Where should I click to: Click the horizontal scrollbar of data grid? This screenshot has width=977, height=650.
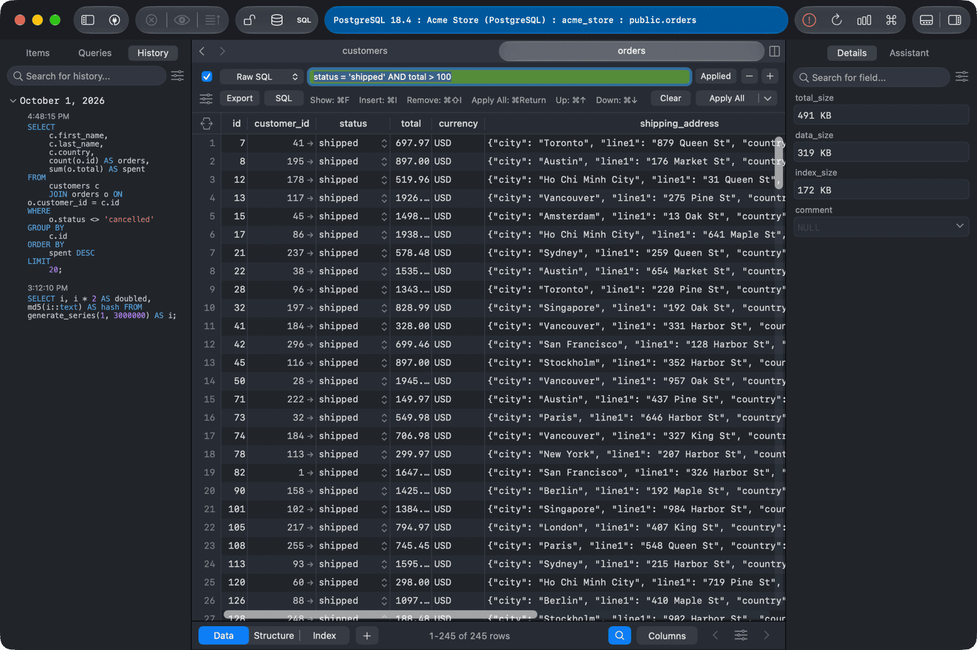point(380,615)
